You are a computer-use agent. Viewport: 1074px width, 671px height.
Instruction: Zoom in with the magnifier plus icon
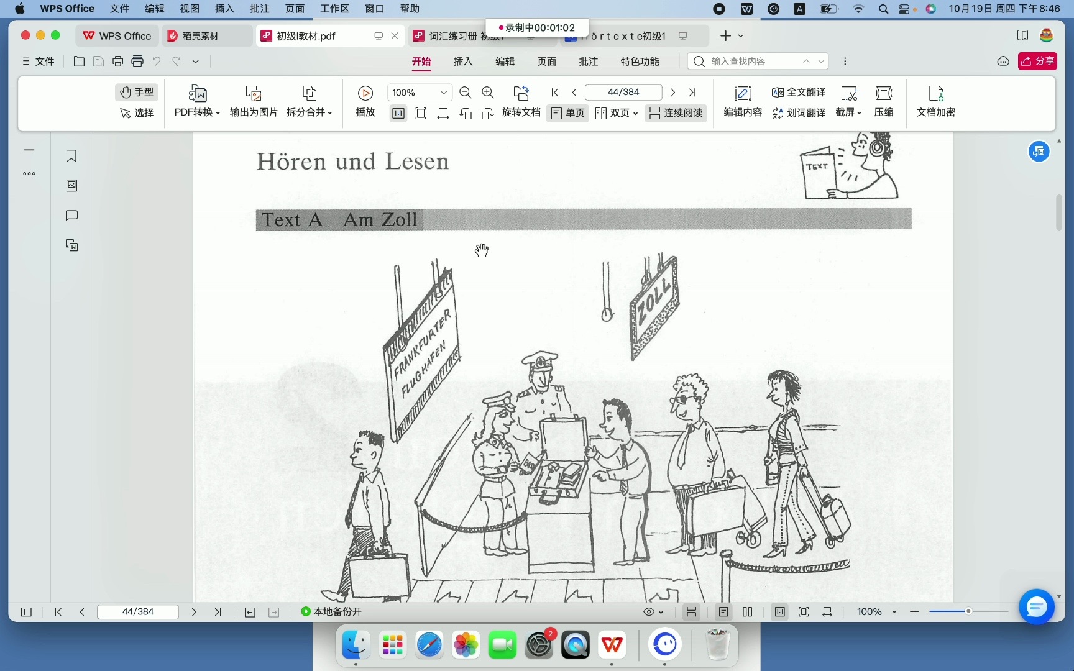pos(488,92)
